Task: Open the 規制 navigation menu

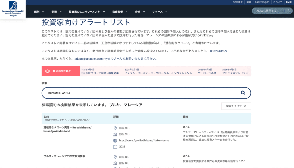Action: pos(37,11)
